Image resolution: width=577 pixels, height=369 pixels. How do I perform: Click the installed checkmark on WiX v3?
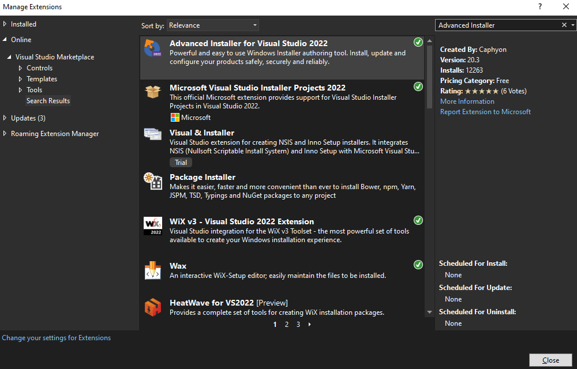[x=418, y=220]
